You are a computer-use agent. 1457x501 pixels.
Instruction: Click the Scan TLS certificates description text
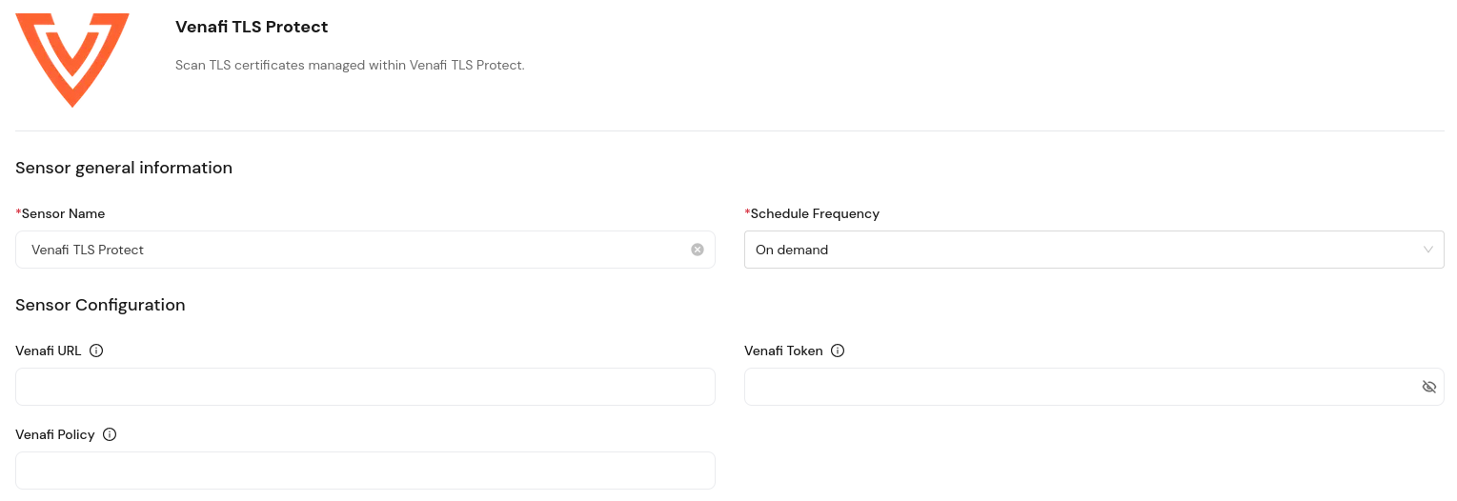pos(350,66)
